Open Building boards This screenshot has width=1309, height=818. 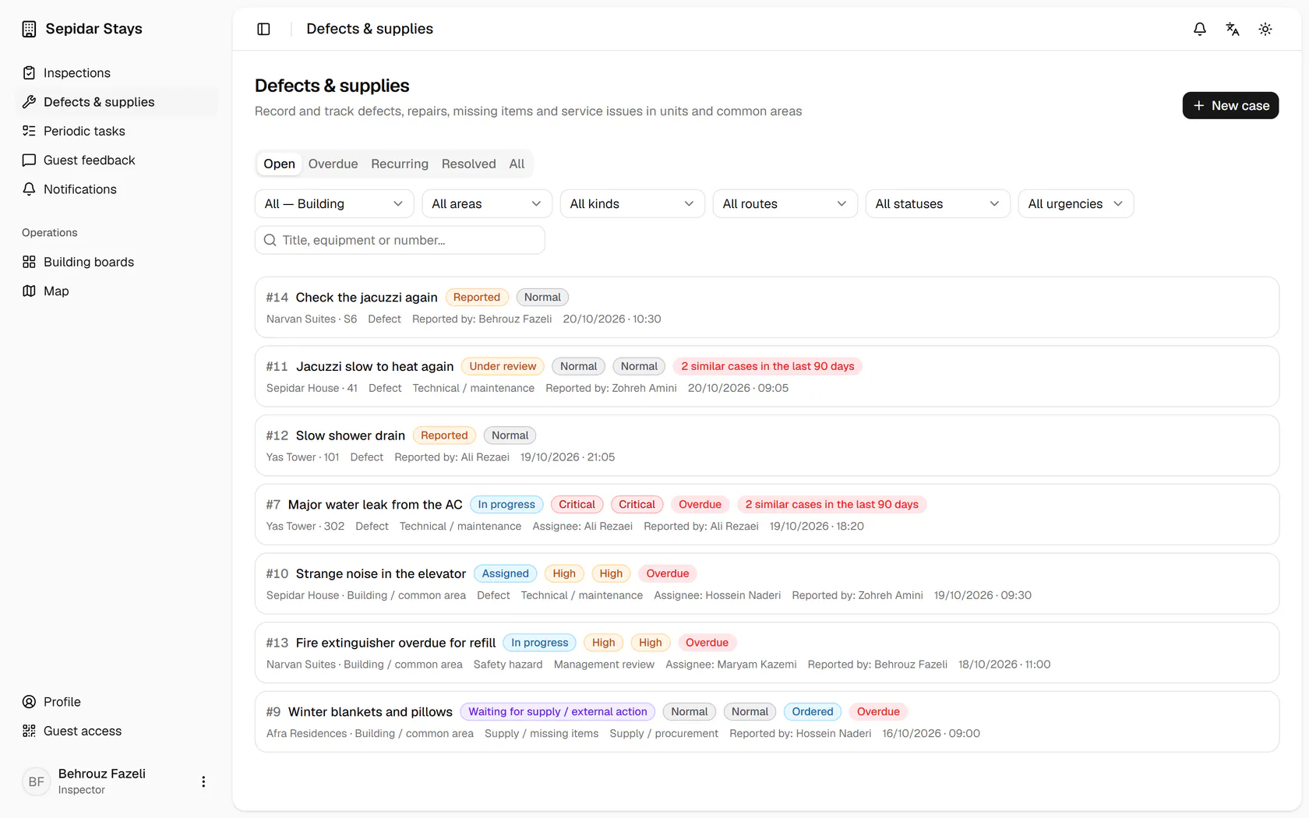[x=117, y=262]
